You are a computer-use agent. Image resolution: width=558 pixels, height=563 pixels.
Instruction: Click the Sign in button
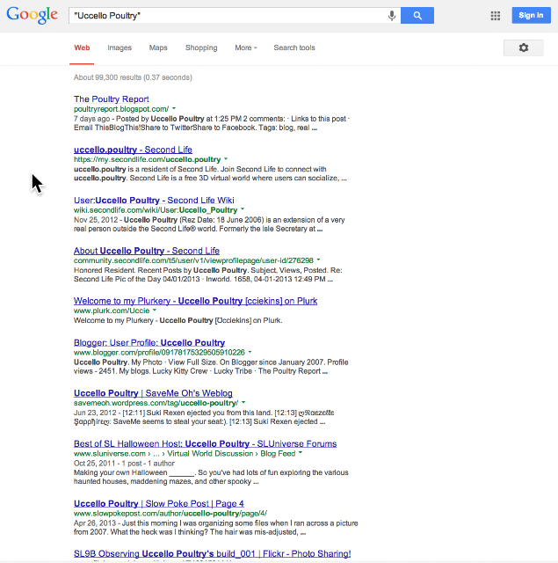531,16
